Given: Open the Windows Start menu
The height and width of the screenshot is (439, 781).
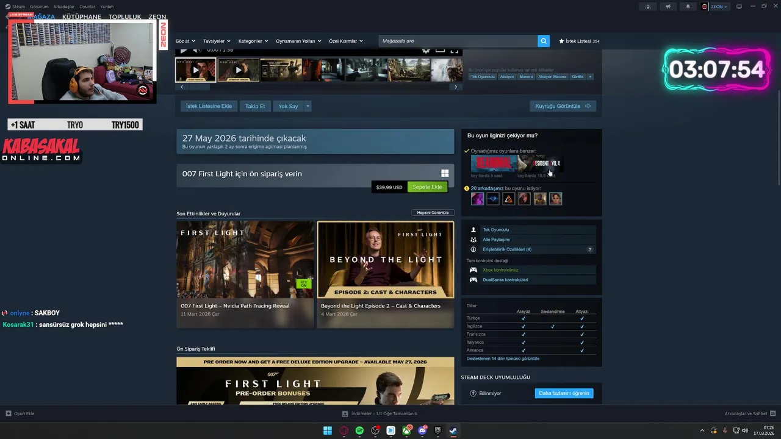Looking at the screenshot, I should click(328, 430).
